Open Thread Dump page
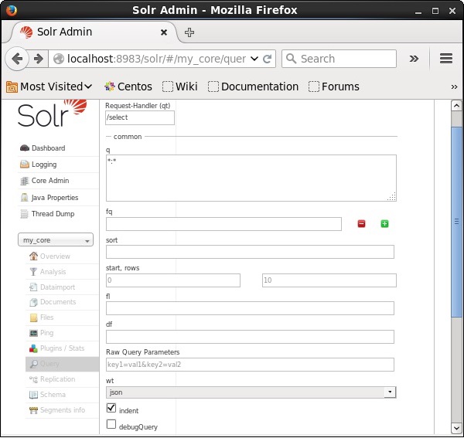 point(52,214)
